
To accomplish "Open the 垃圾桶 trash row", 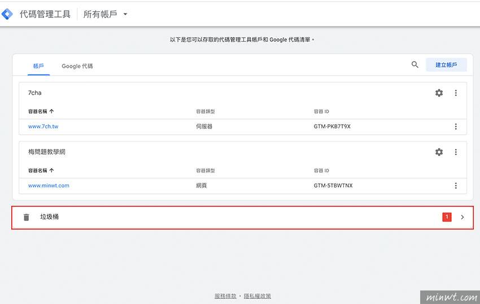I will [x=242, y=218].
